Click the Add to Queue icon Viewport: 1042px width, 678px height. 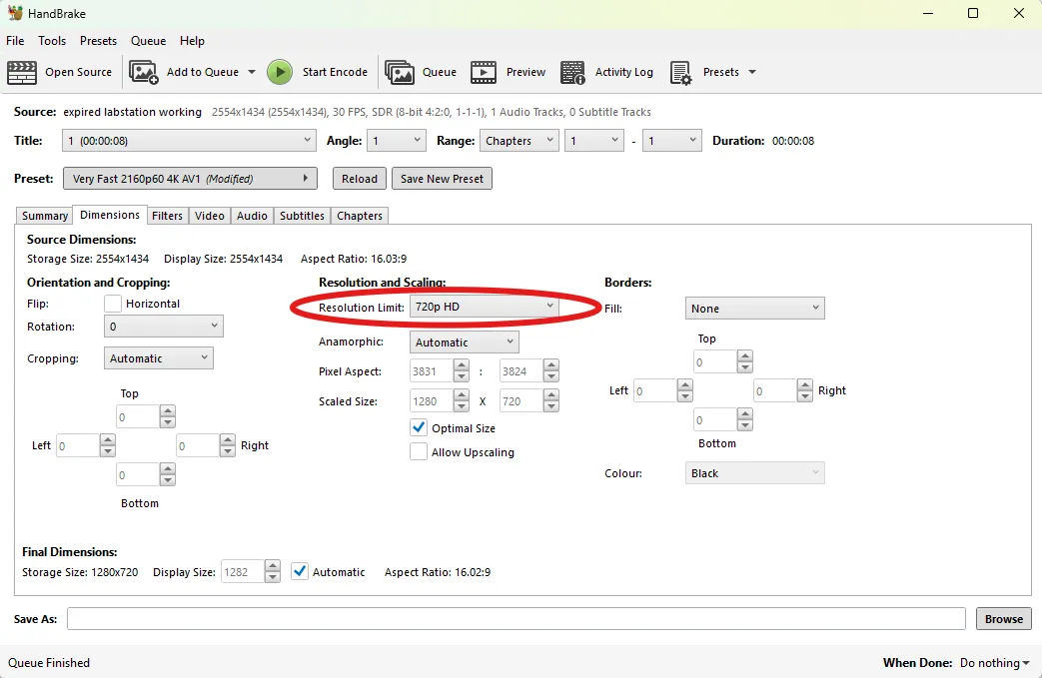click(144, 72)
